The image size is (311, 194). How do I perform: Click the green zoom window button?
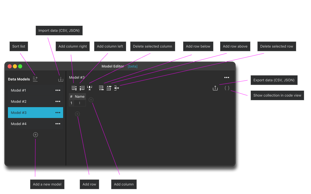[20, 66]
